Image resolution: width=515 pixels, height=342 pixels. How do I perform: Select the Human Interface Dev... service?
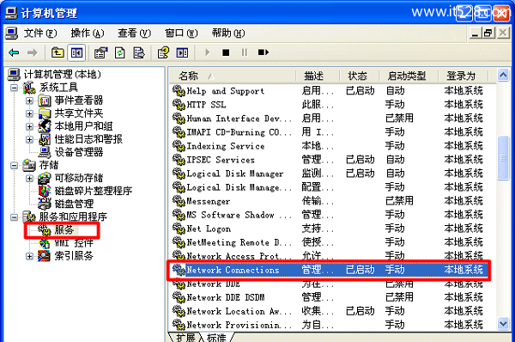coord(239,119)
